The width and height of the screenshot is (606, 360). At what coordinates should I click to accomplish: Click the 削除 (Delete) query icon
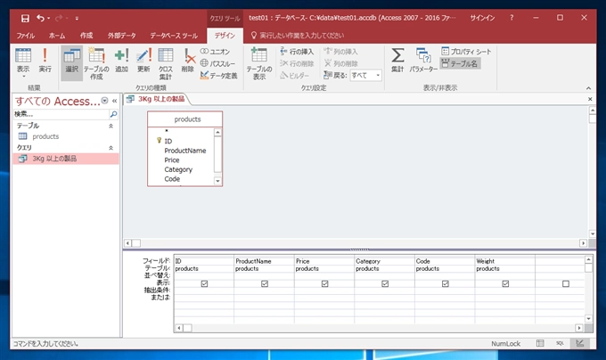pyautogui.click(x=187, y=60)
